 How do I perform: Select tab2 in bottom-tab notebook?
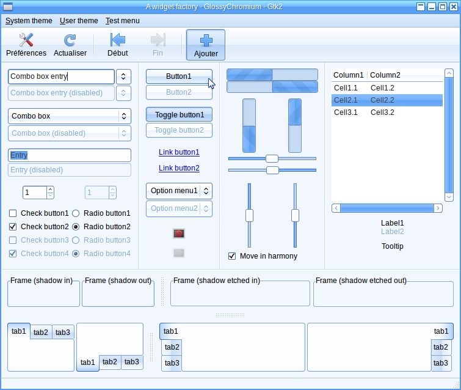110,362
